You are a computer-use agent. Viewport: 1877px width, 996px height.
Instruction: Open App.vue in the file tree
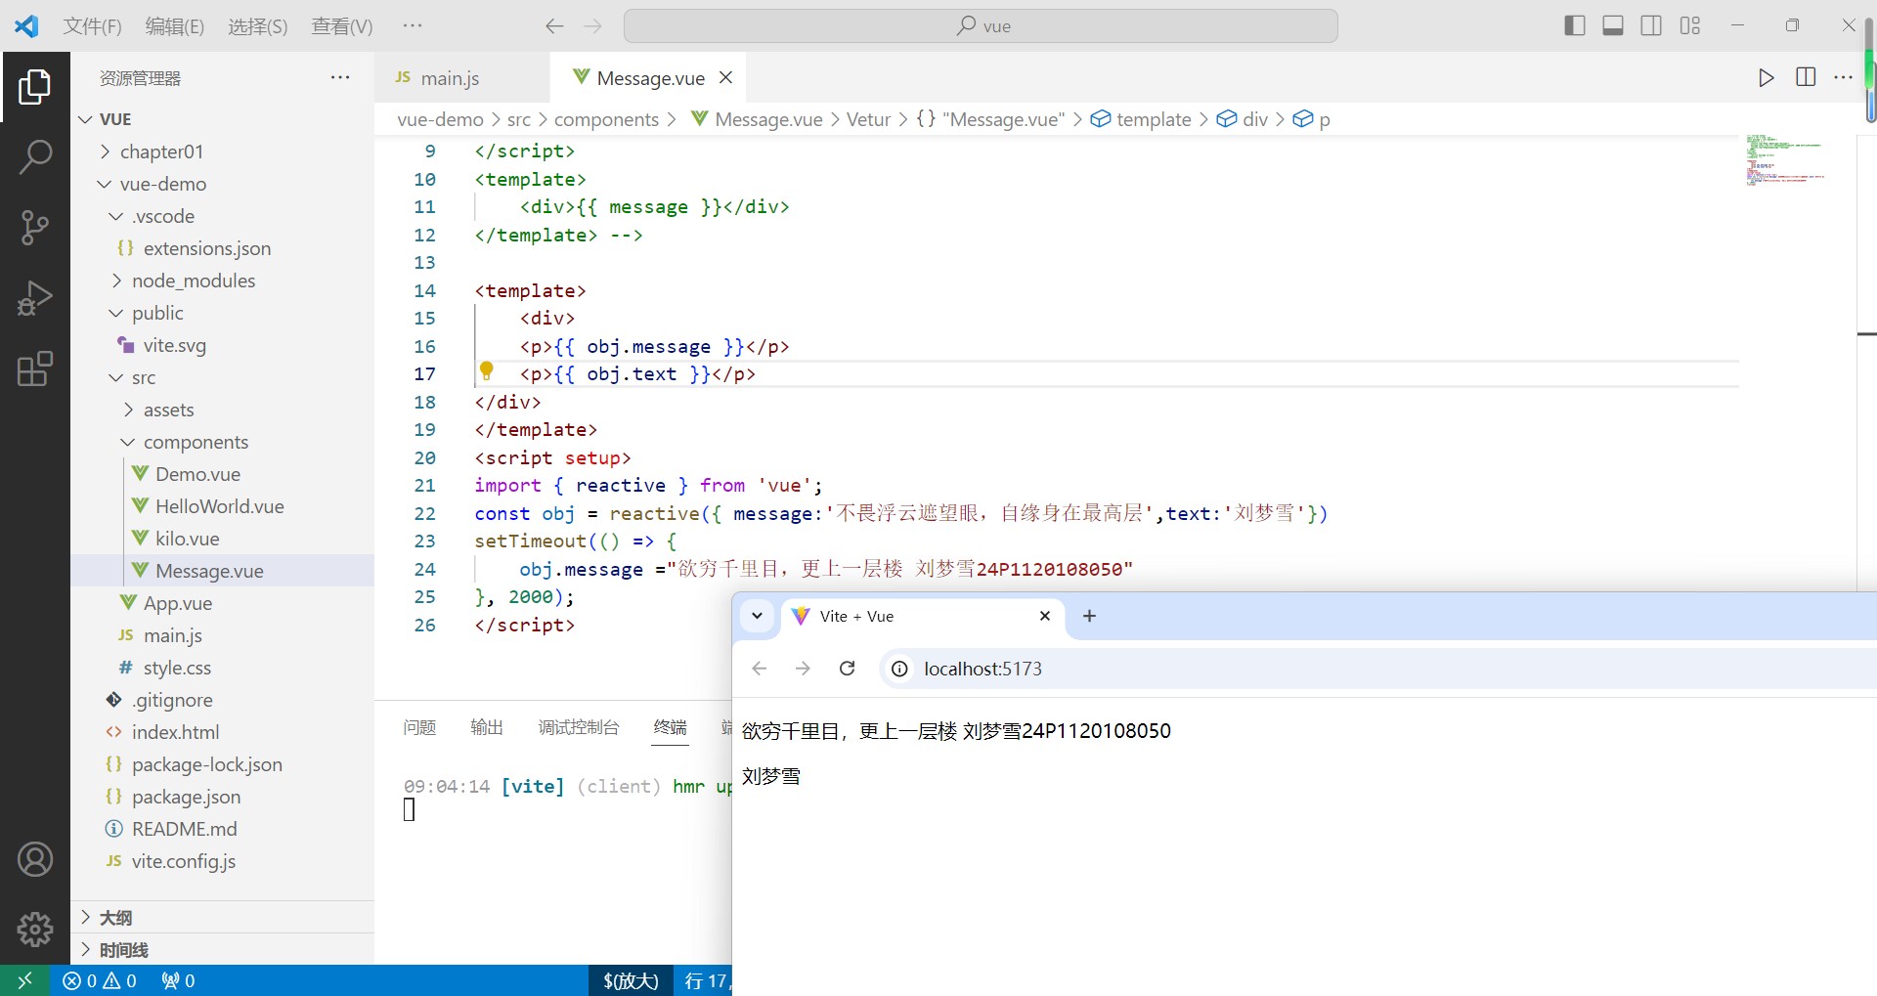pos(177,603)
